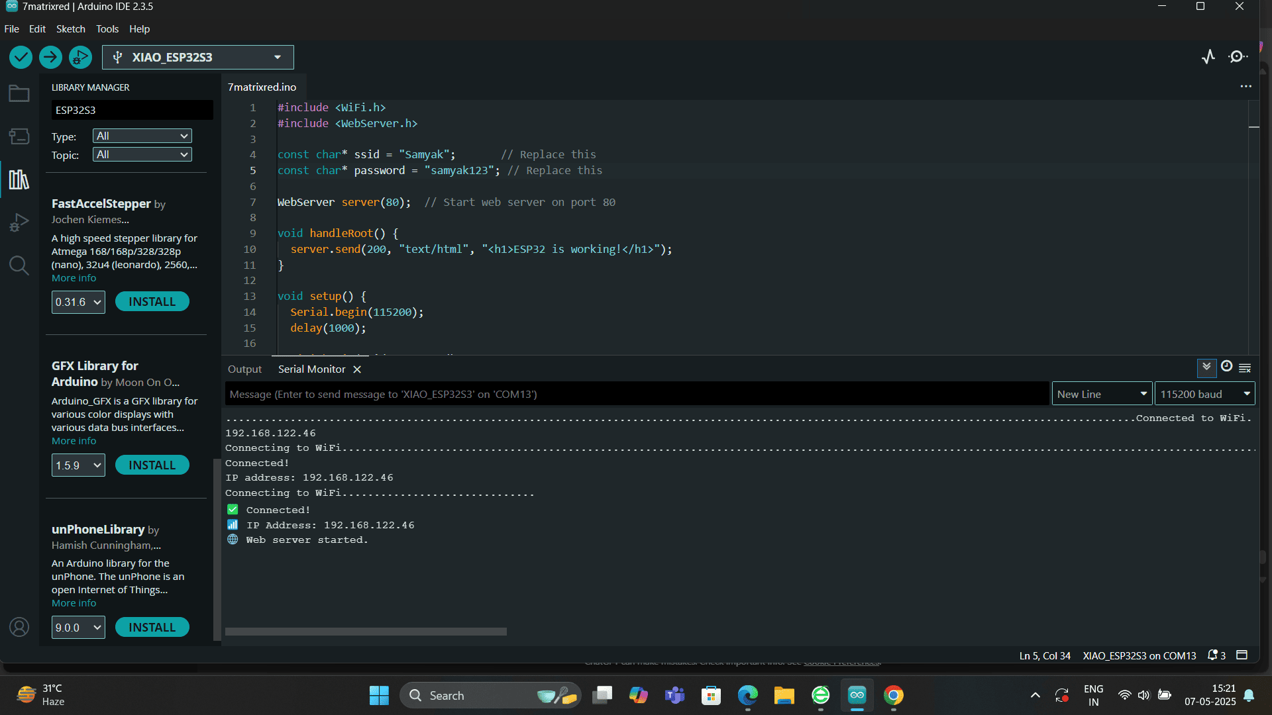Viewport: 1272px width, 715px height.
Task: Open More info for GFX Library
Action: tap(74, 441)
